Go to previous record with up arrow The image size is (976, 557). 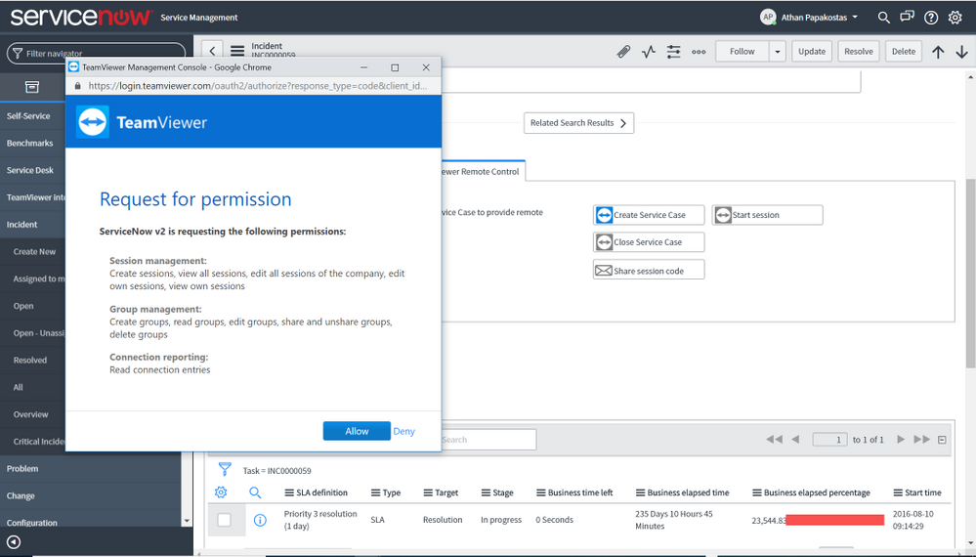pyautogui.click(x=938, y=52)
